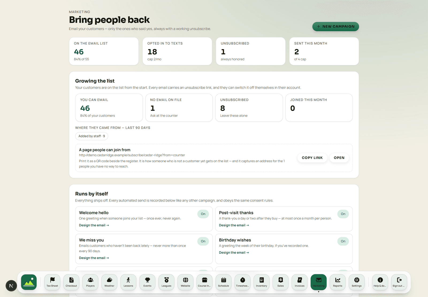Toggle the Post-visit thanks On switch
Screen dimensions: 428x297
click(x=343, y=214)
